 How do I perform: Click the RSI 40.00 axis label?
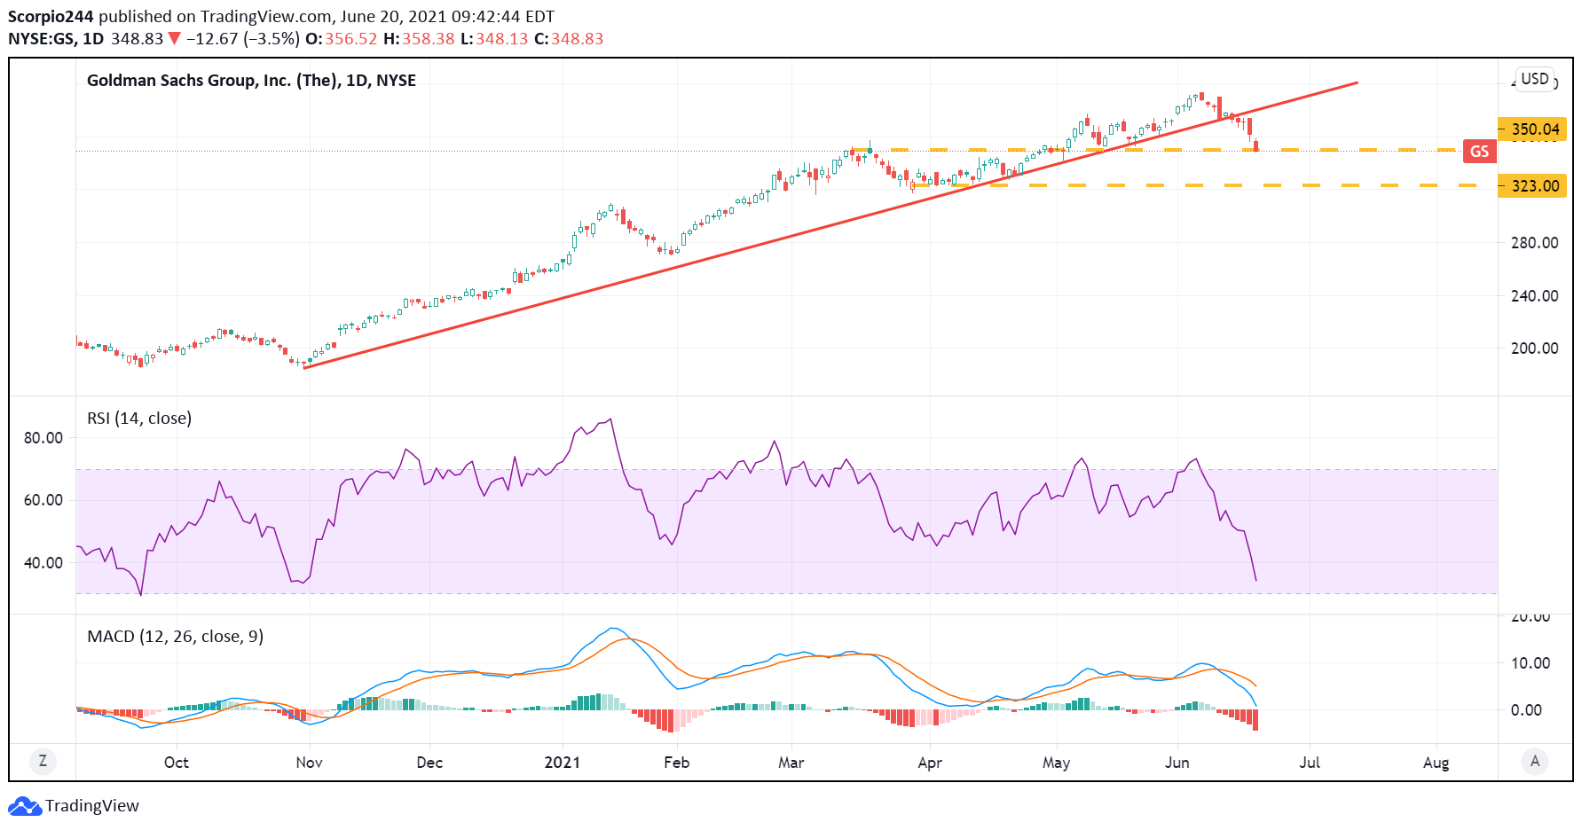[x=43, y=563]
